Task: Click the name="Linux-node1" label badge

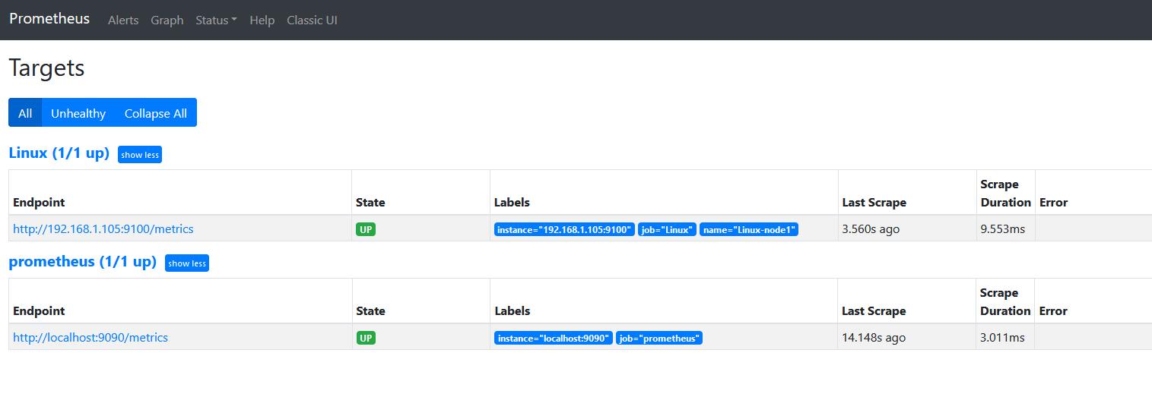Action: [x=749, y=229]
